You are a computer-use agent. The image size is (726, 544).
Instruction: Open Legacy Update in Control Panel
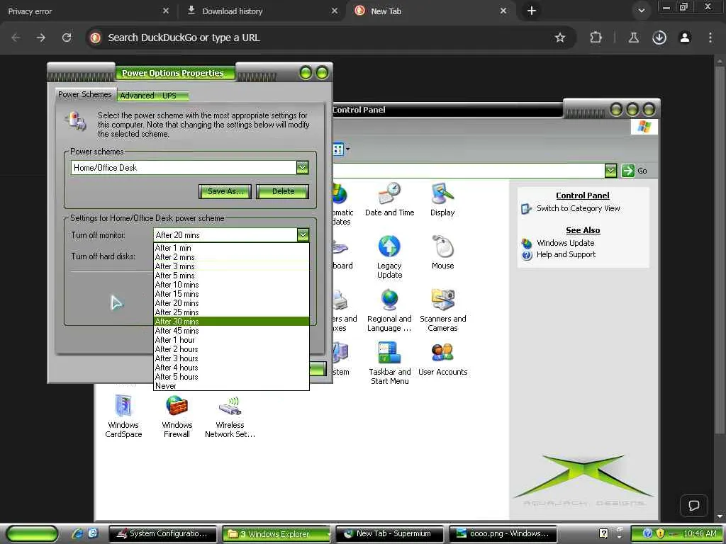click(389, 257)
